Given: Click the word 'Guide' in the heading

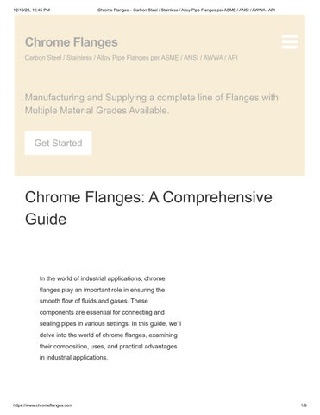Looking at the screenshot, I should [46, 219].
